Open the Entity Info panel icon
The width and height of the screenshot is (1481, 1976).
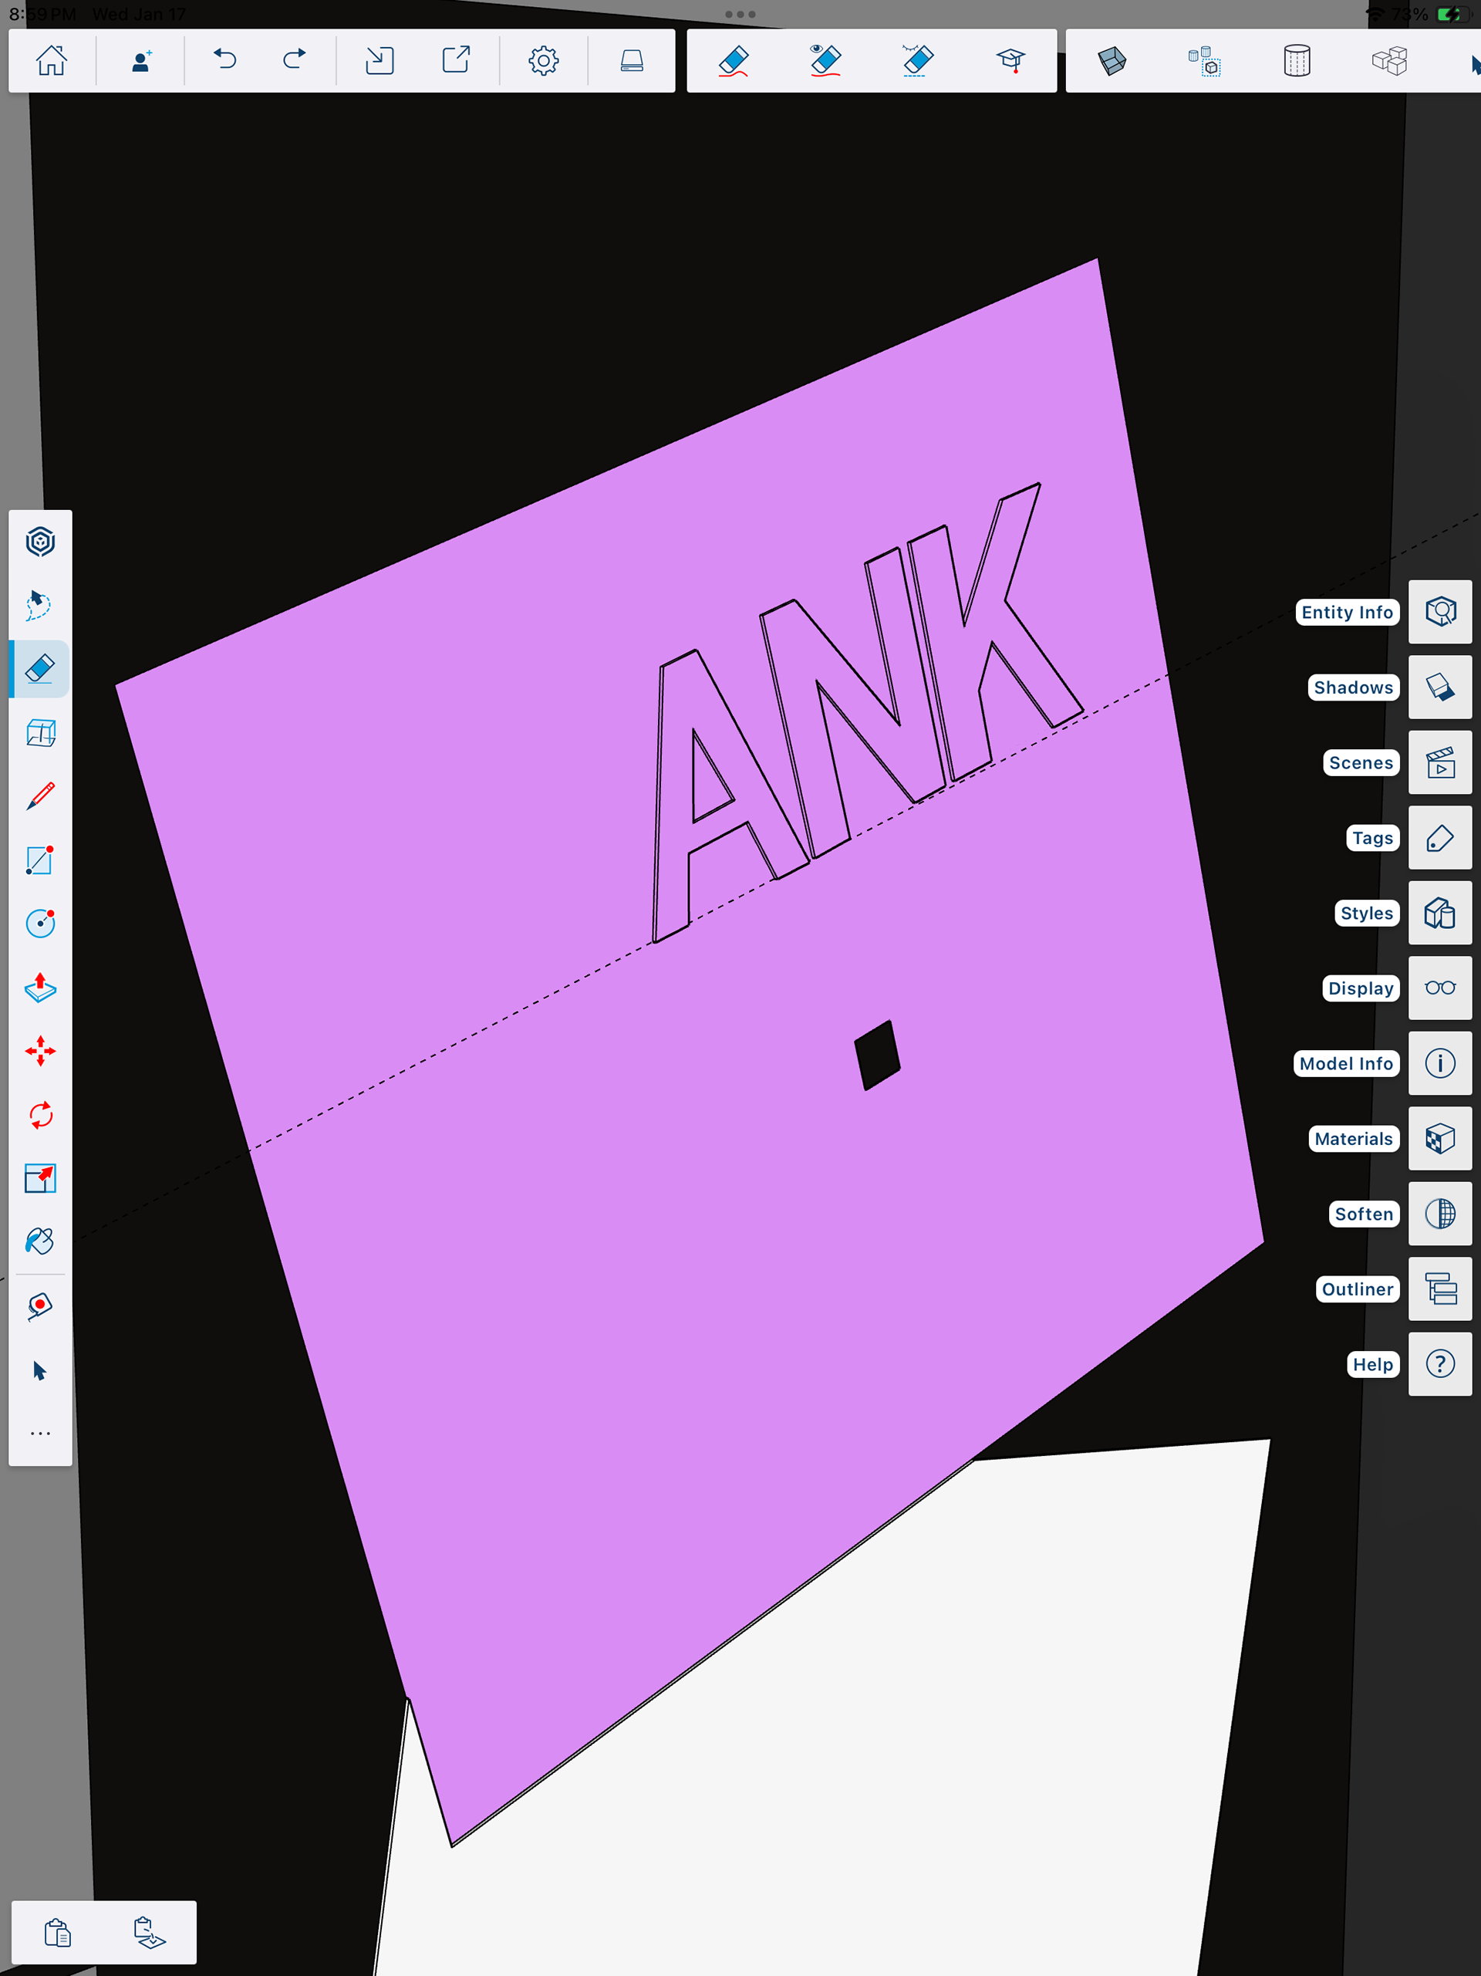pos(1440,612)
